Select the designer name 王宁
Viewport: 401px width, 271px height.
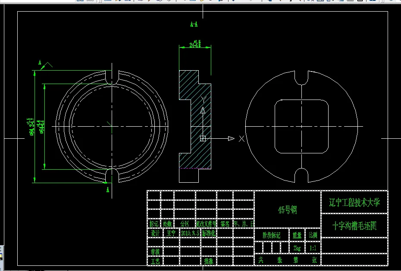coord(171,233)
